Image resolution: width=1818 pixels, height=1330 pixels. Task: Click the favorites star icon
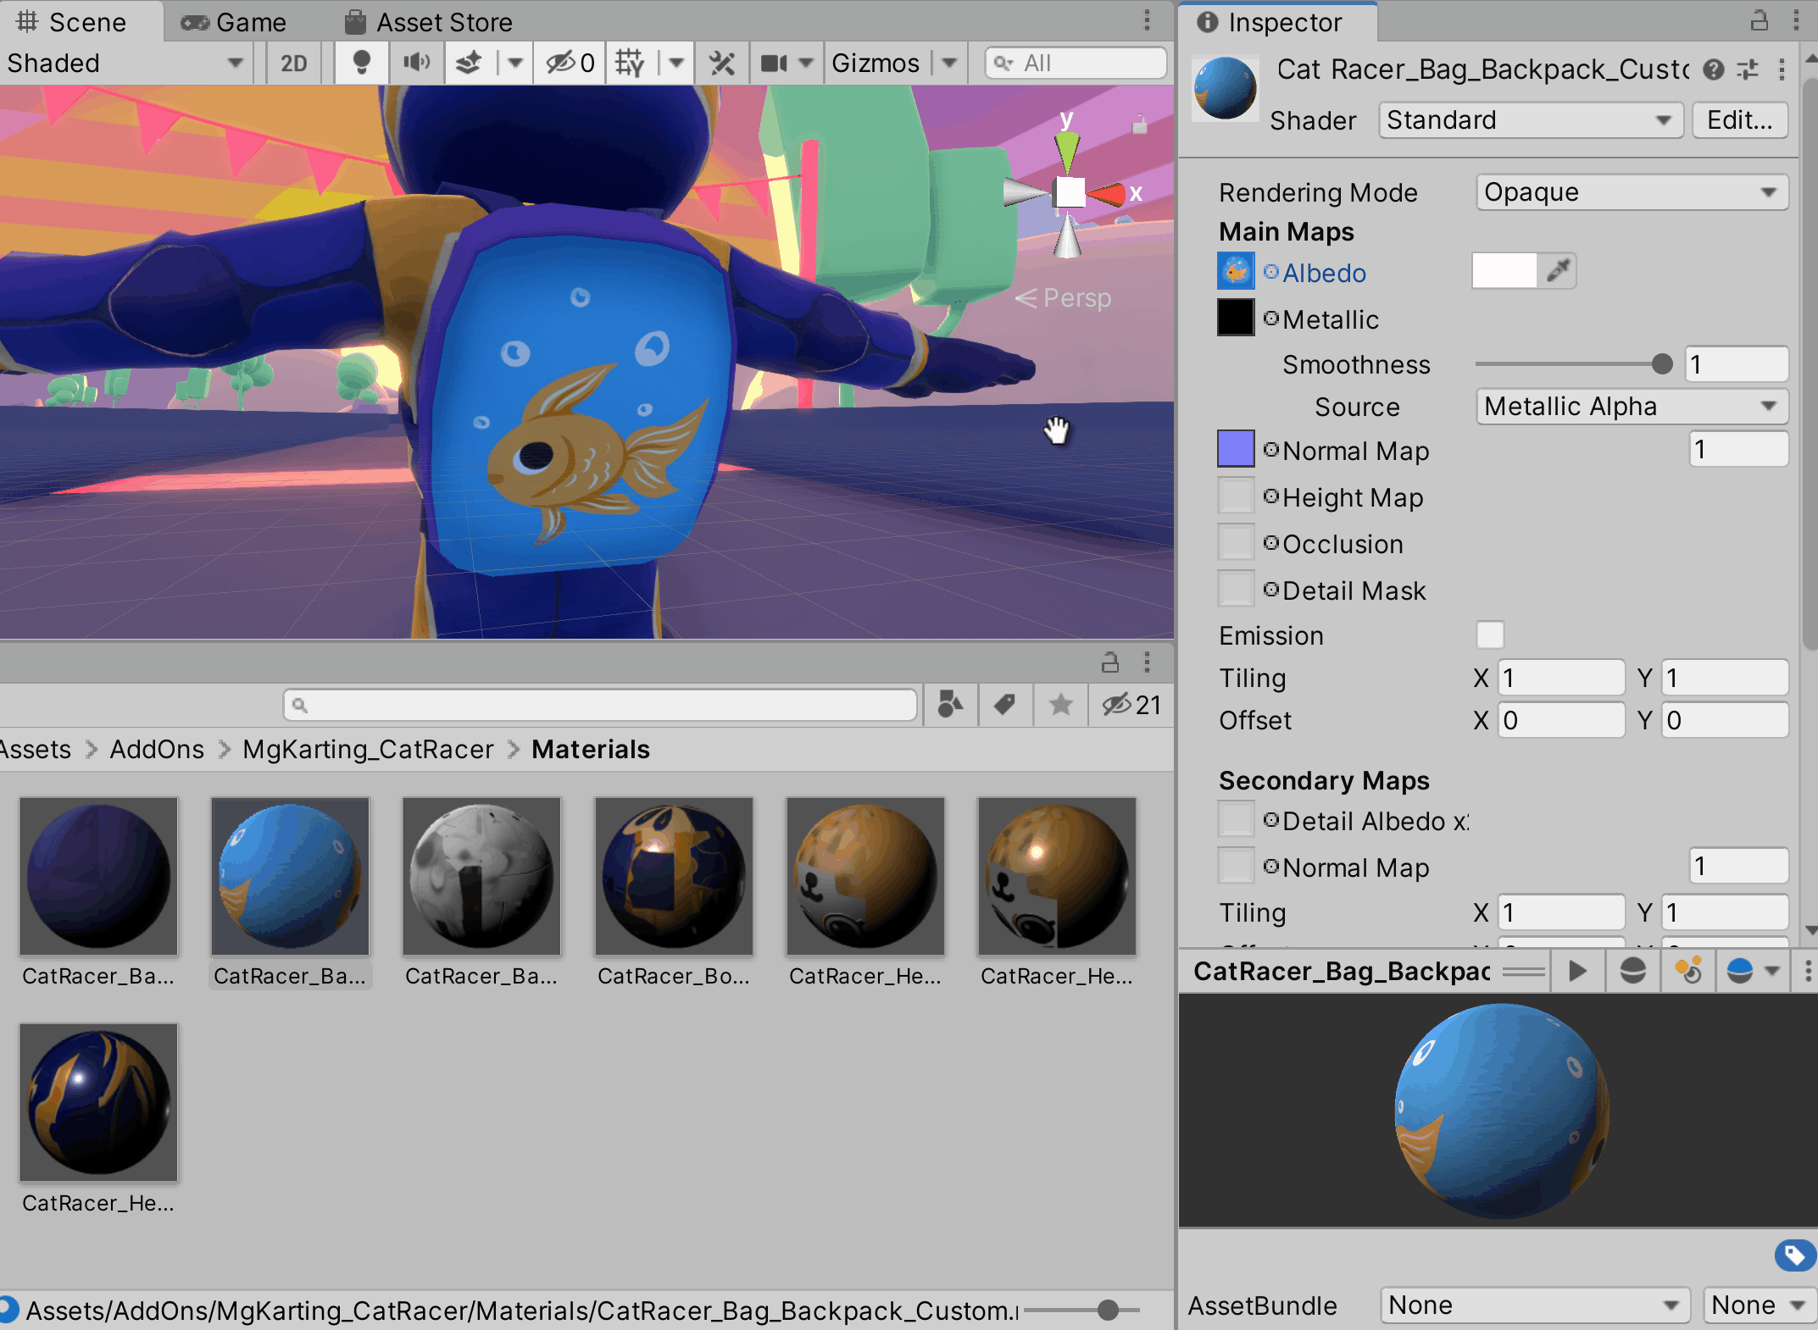click(1060, 705)
